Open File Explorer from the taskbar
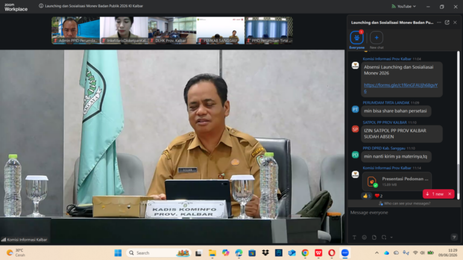This screenshot has height=260, width=463. pos(212,253)
